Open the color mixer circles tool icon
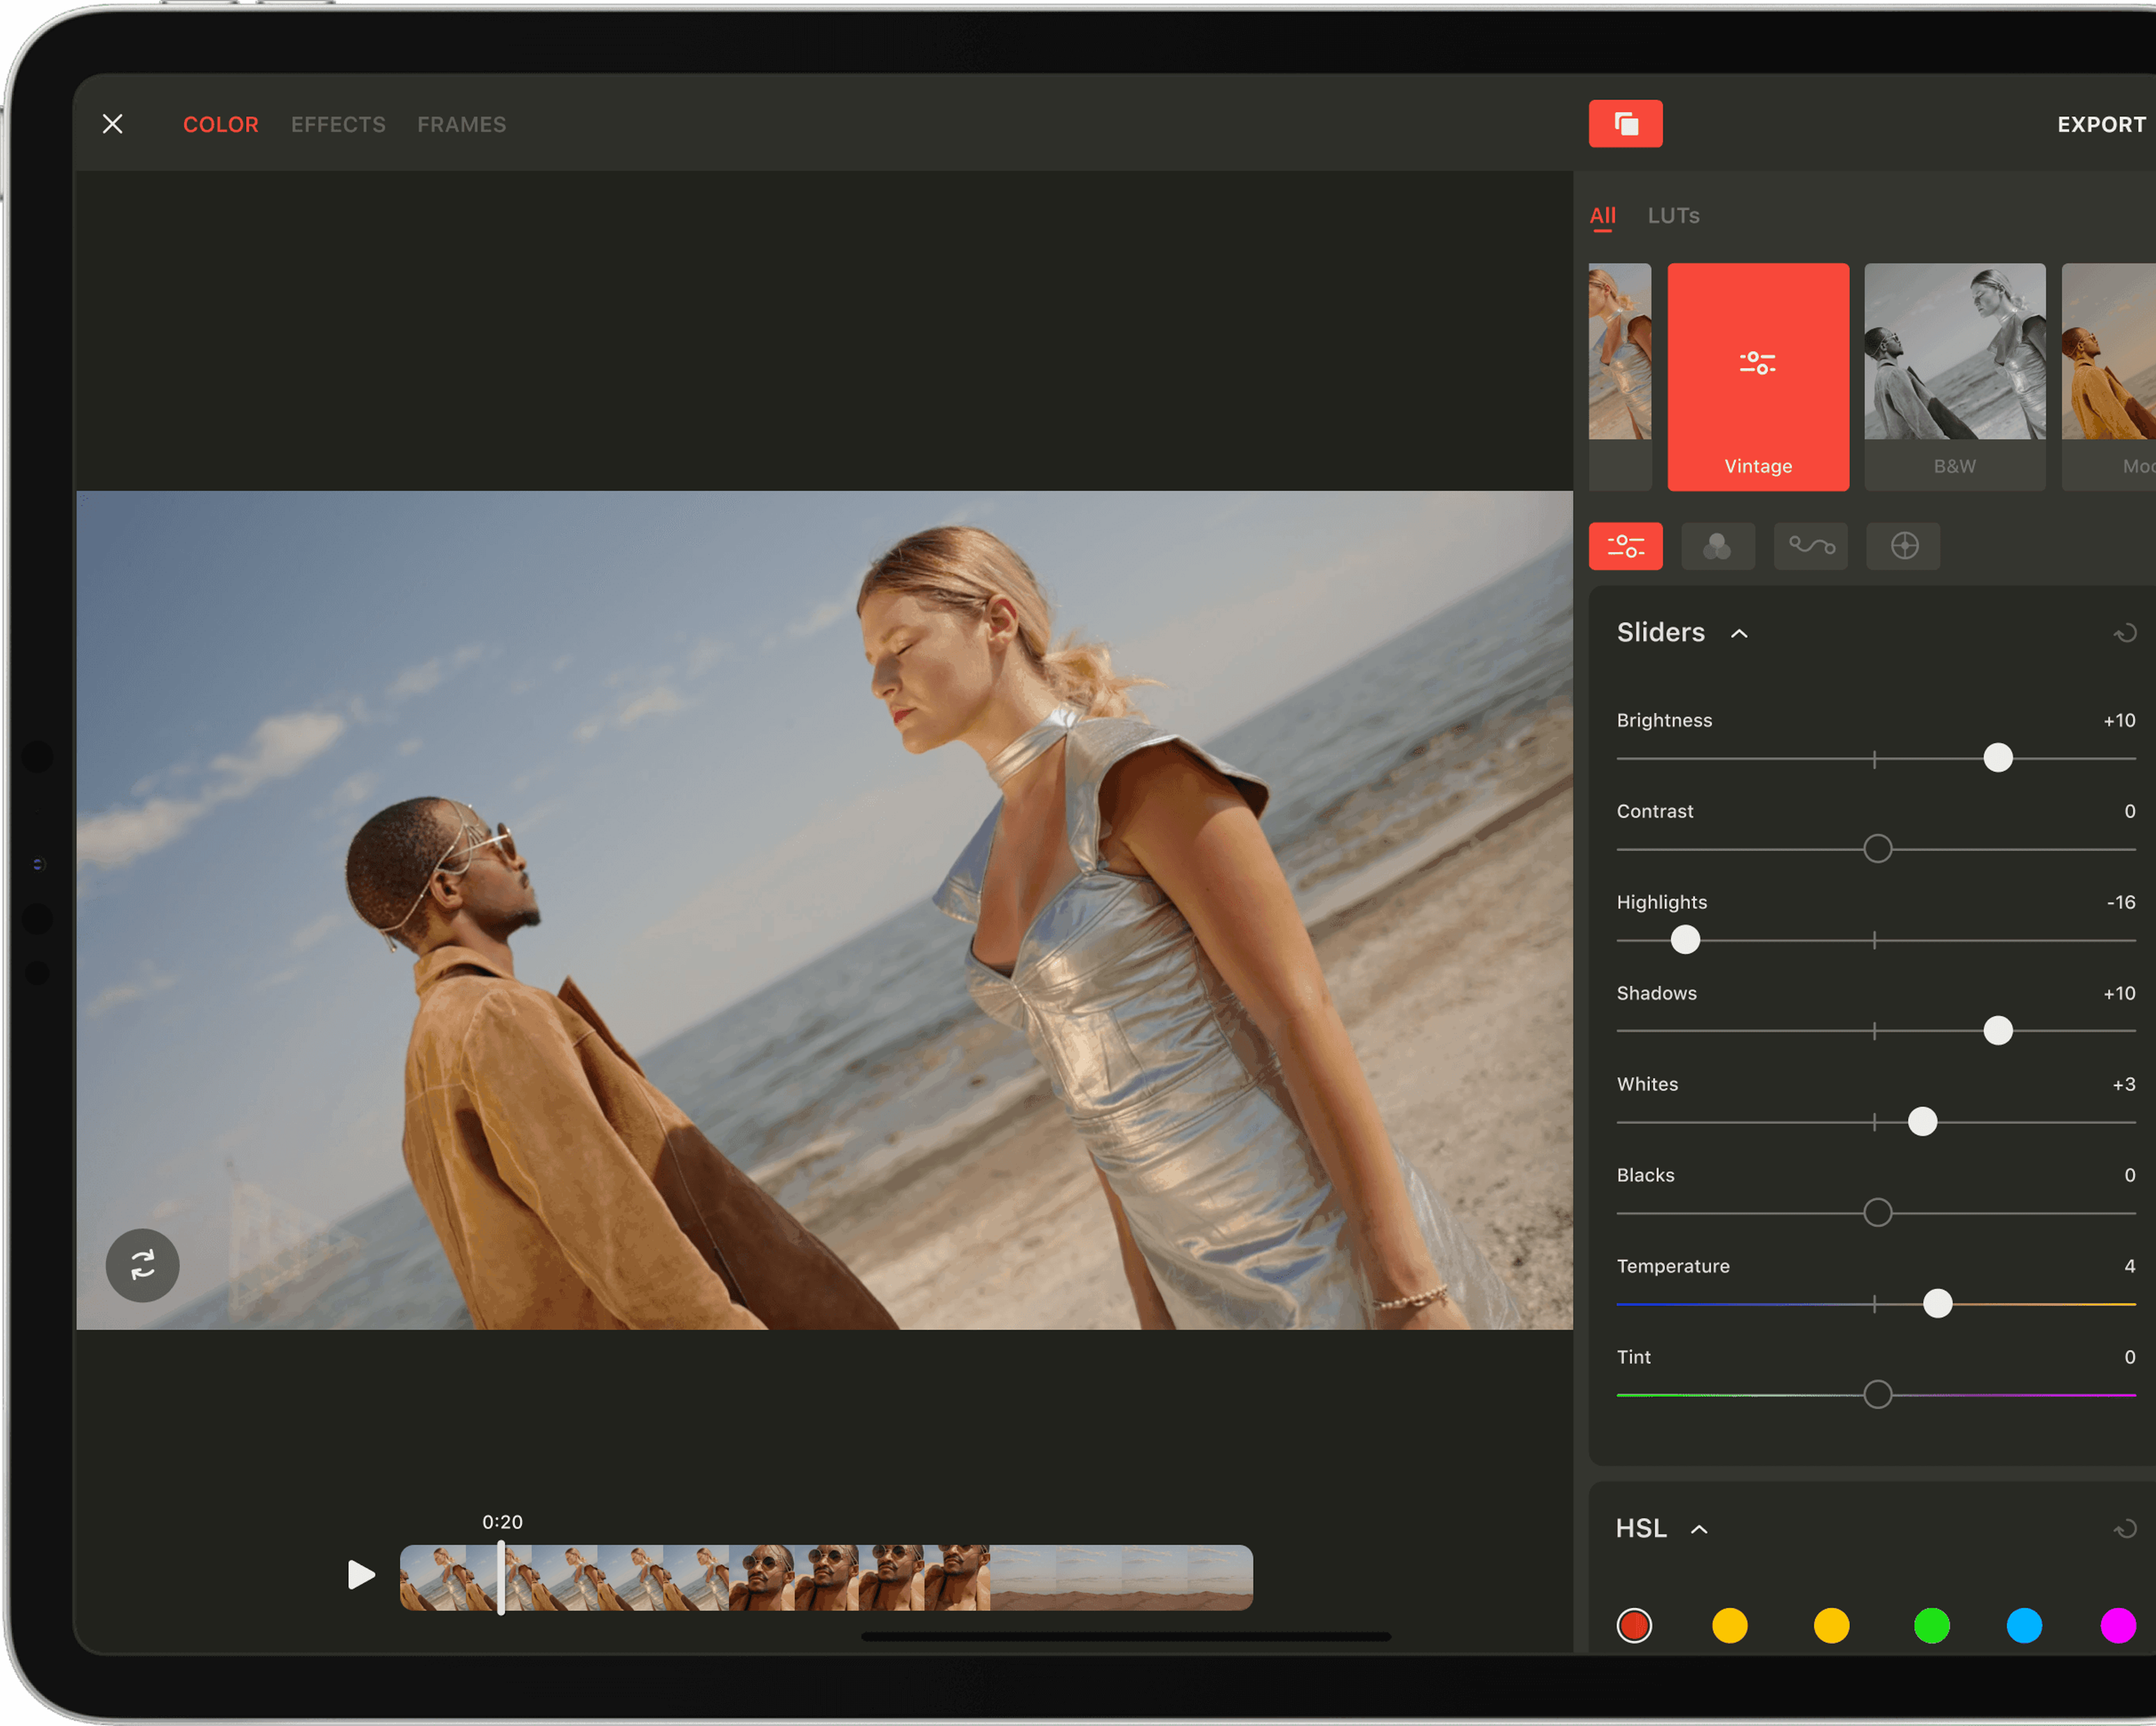 [x=1717, y=546]
